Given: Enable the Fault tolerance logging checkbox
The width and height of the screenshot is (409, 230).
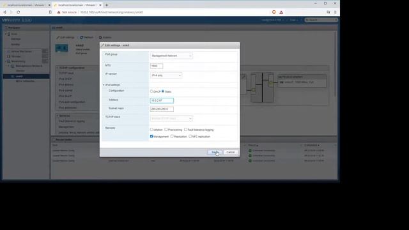Looking at the screenshot, I should [x=185, y=129].
